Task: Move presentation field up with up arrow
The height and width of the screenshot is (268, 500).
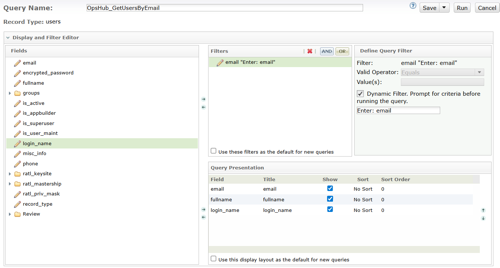Action: 483,210
